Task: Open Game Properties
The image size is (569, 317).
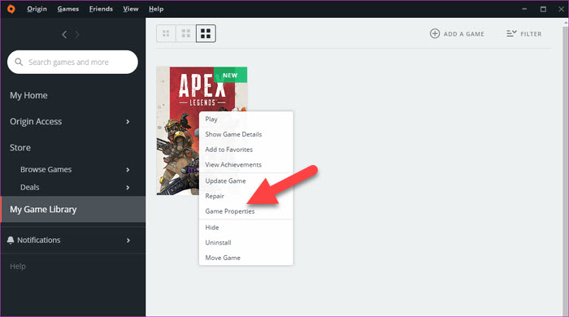Action: [246, 211]
